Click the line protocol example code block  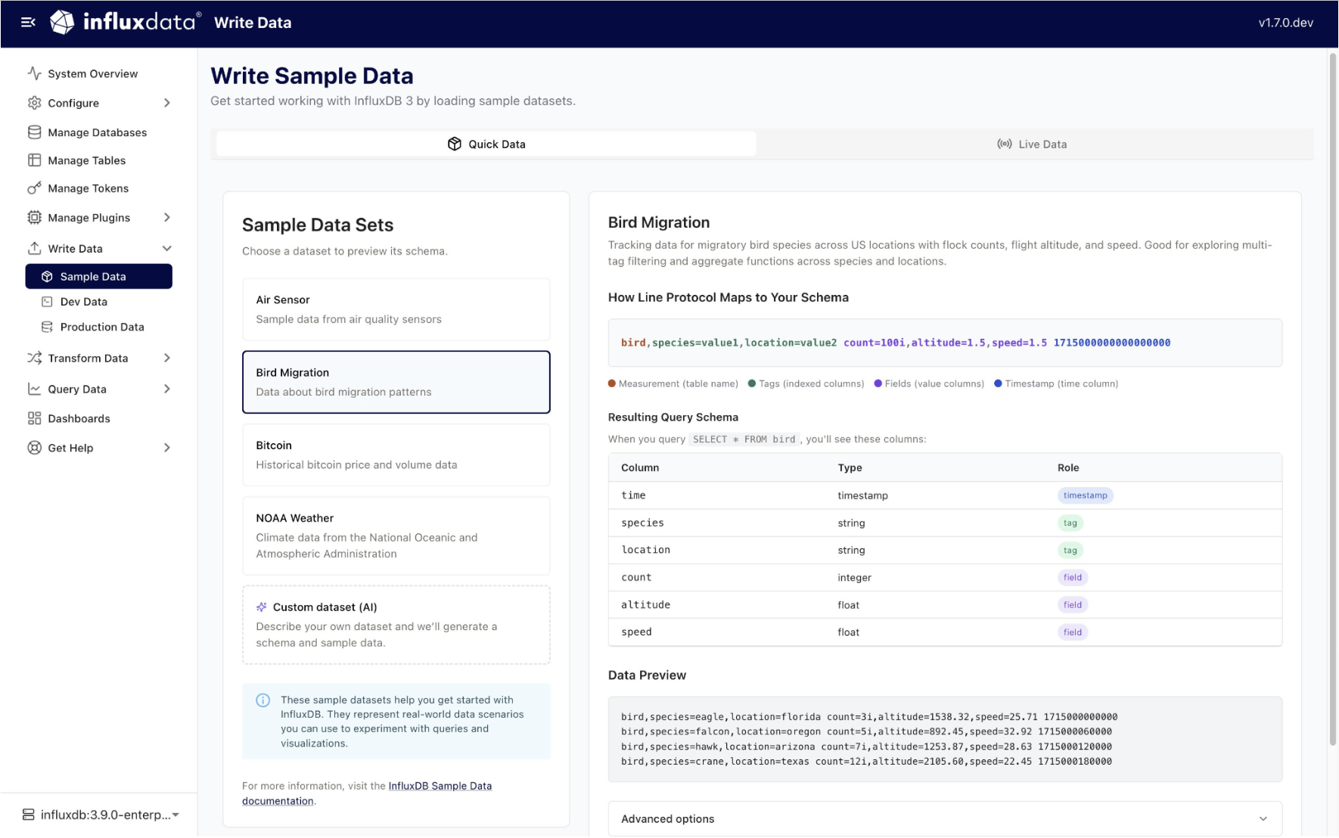coord(943,343)
